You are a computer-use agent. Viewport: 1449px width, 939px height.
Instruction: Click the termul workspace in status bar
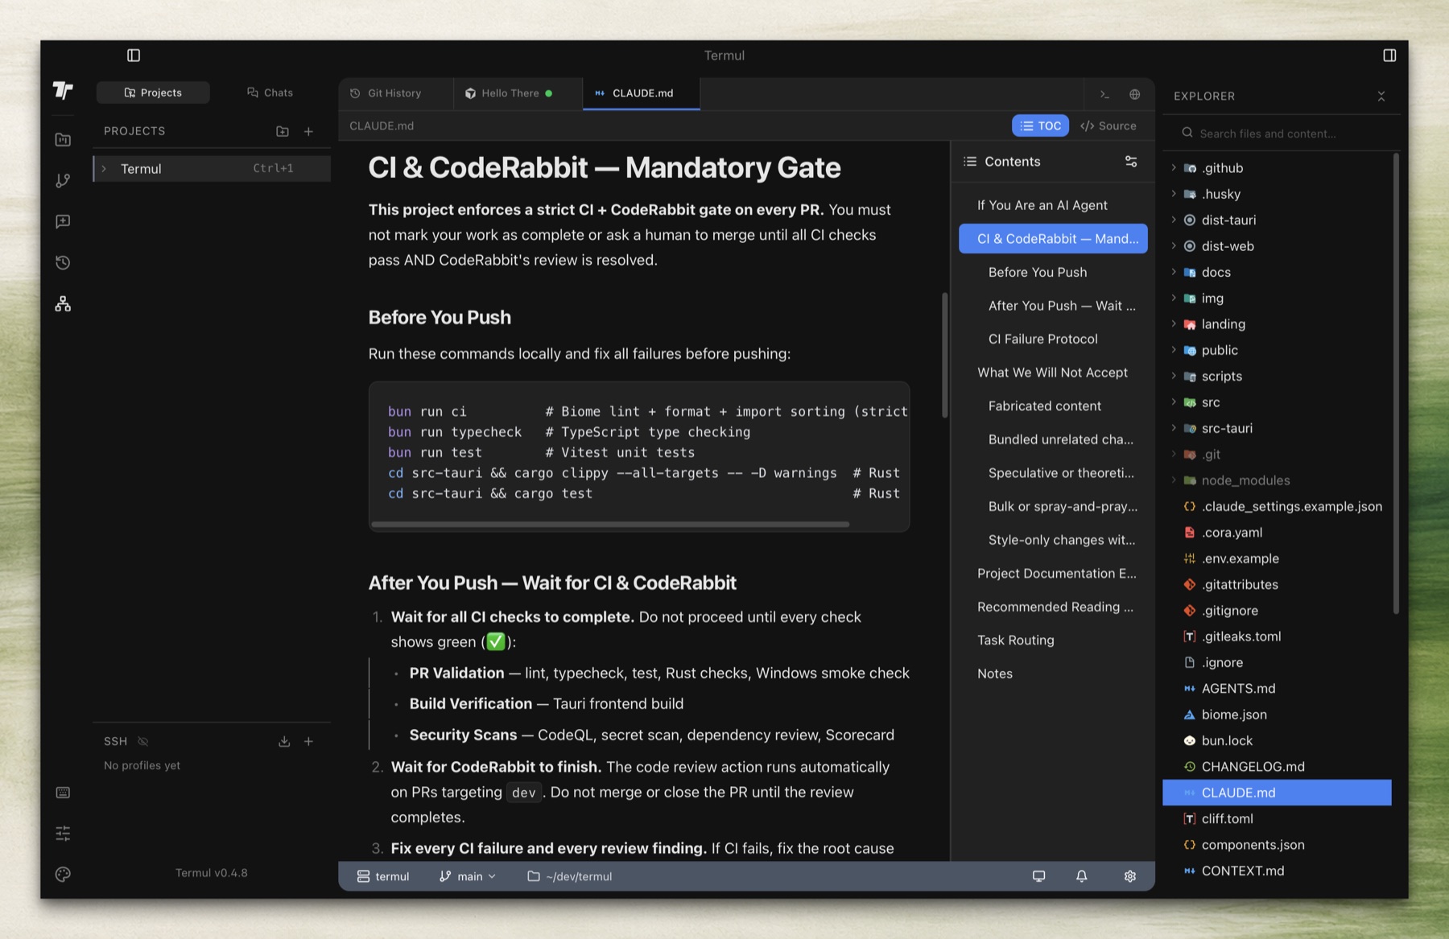[x=384, y=876]
